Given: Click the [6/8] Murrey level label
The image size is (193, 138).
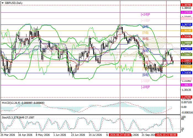Looking at the screenshot, I should [x=145, y=39].
